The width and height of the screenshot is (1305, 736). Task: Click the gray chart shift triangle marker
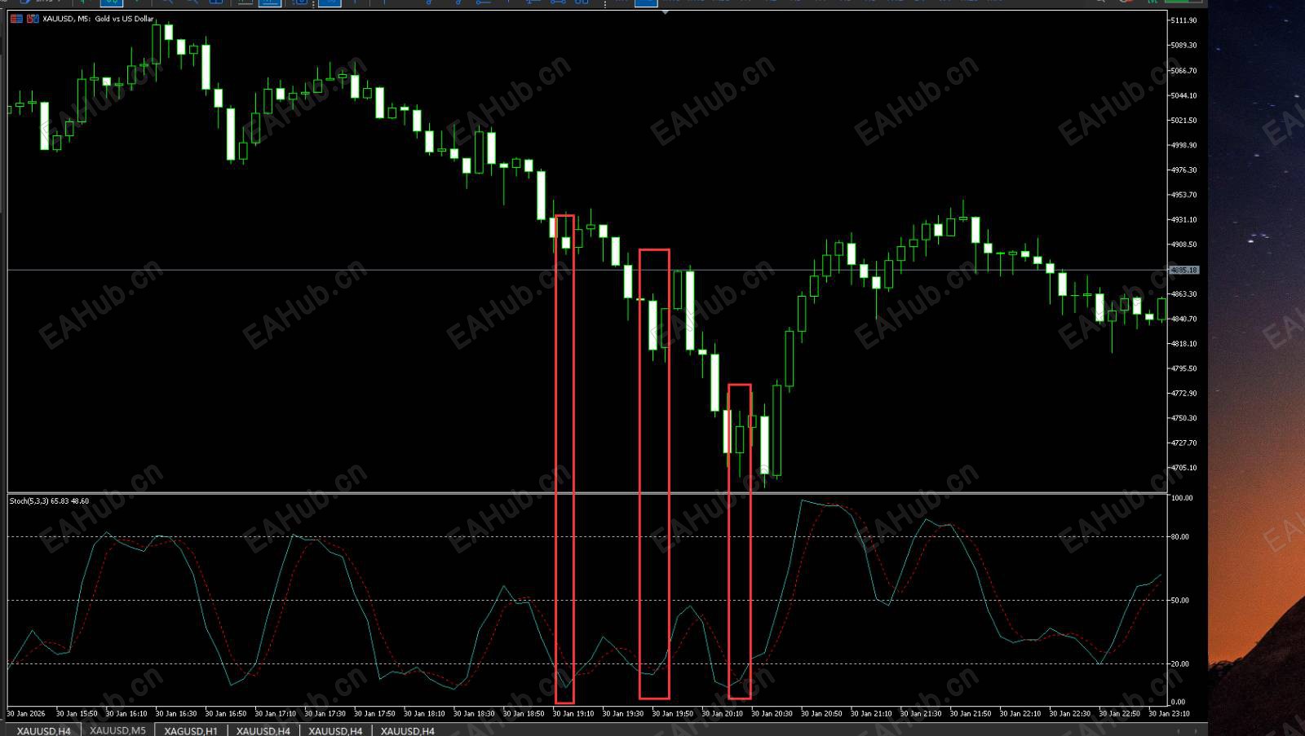click(x=665, y=12)
